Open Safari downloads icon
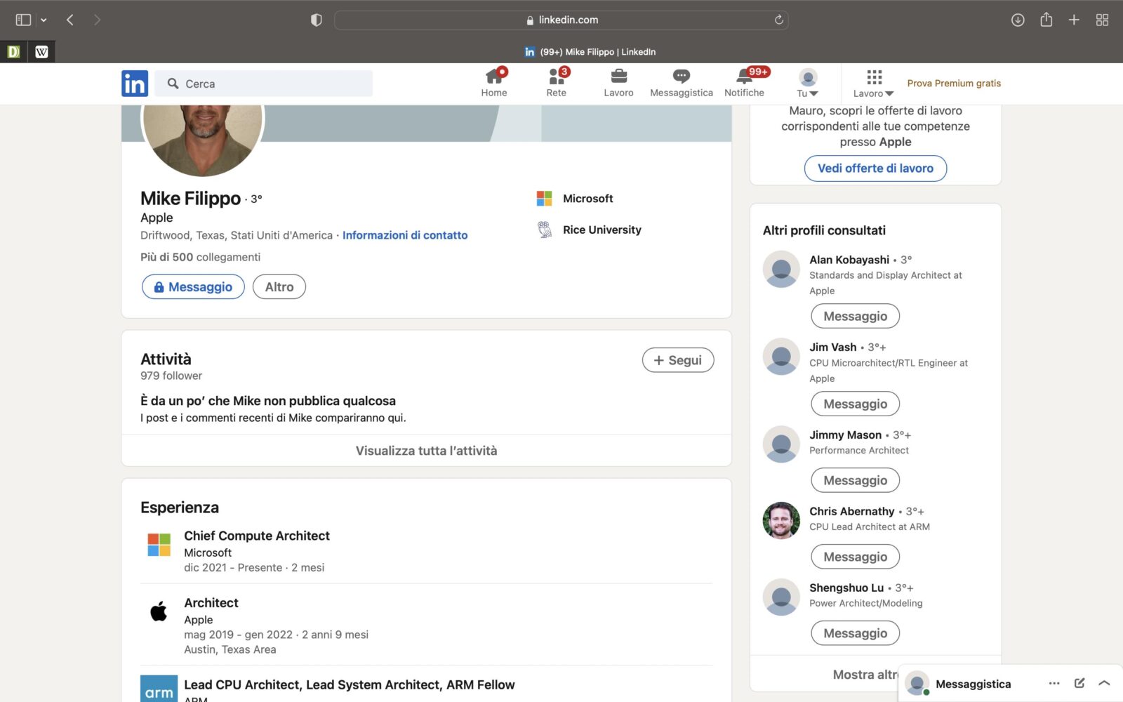Image resolution: width=1123 pixels, height=702 pixels. point(1018,20)
